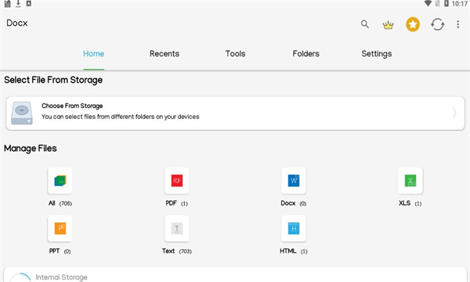
Task: Open the Text files icon
Action: pos(177,229)
